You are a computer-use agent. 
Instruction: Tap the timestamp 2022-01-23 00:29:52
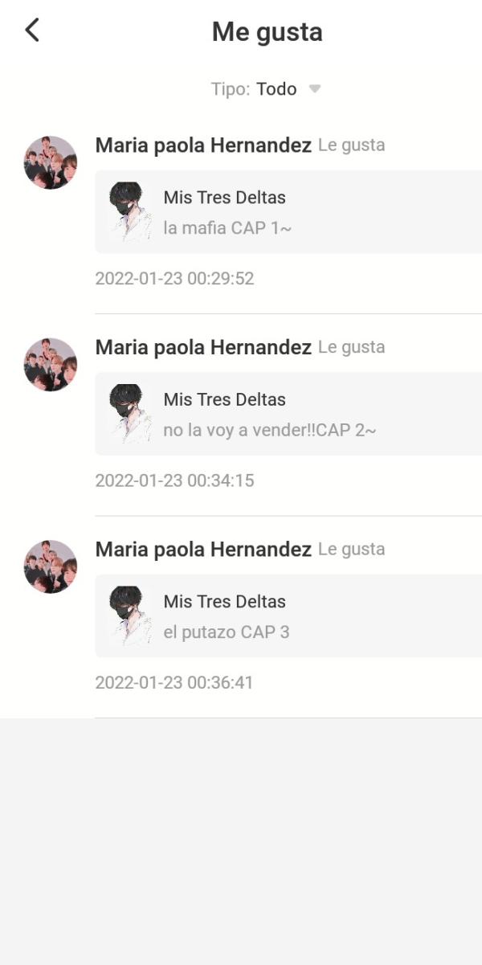point(174,279)
